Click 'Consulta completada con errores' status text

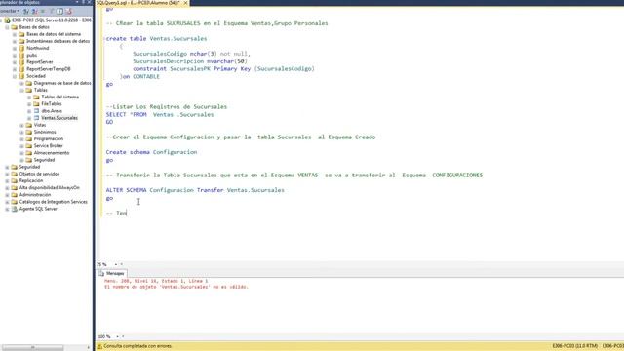(137, 346)
